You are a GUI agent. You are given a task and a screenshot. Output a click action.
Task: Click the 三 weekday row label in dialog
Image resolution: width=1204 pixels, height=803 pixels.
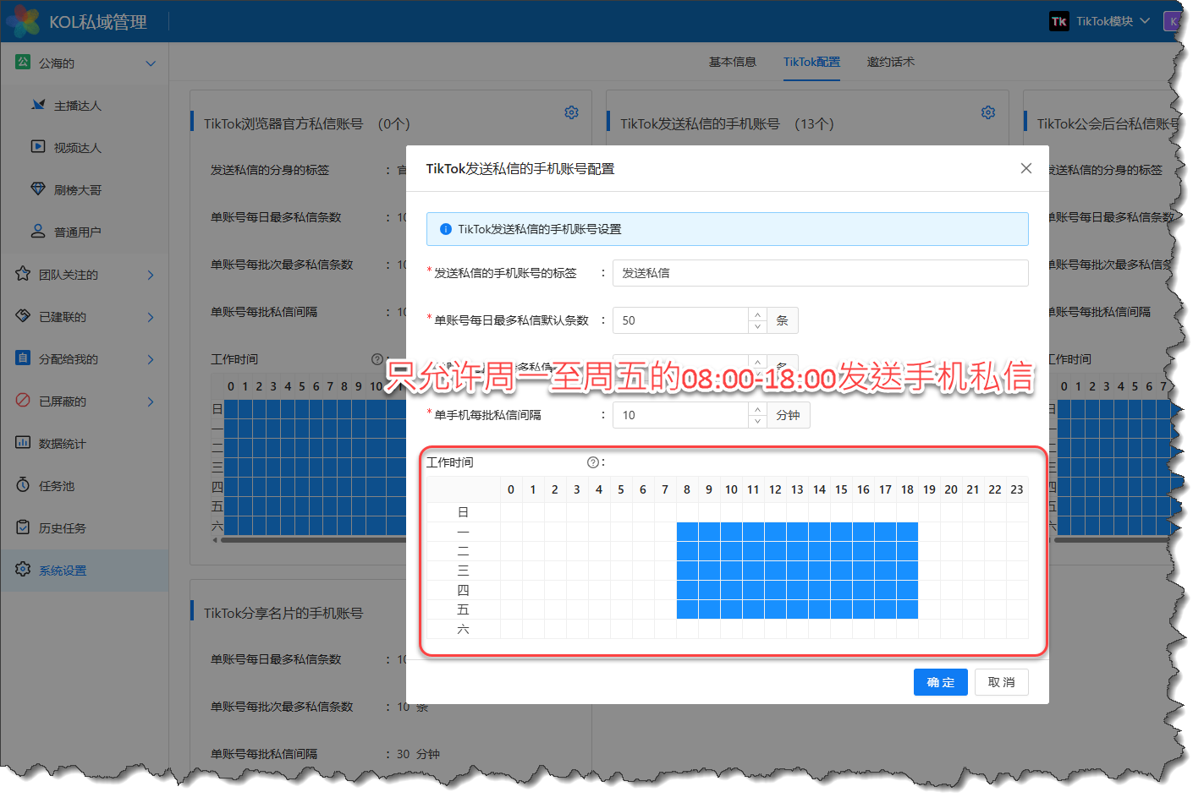(463, 571)
